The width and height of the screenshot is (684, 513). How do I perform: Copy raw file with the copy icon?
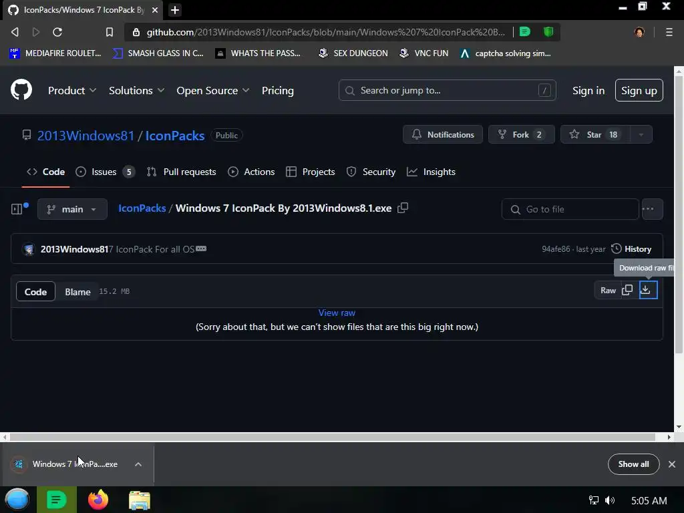click(627, 290)
